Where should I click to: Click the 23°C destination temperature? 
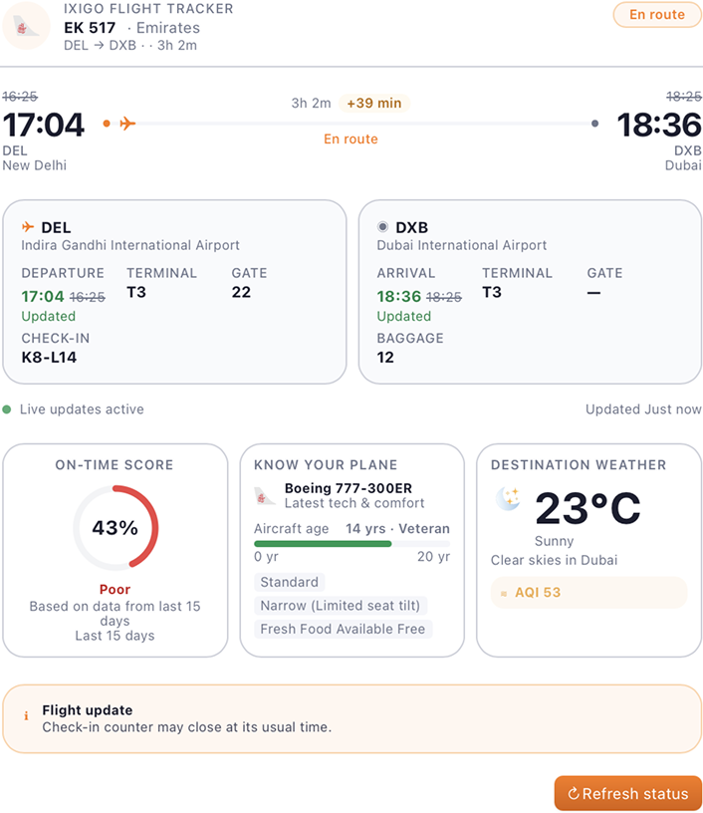(x=587, y=508)
